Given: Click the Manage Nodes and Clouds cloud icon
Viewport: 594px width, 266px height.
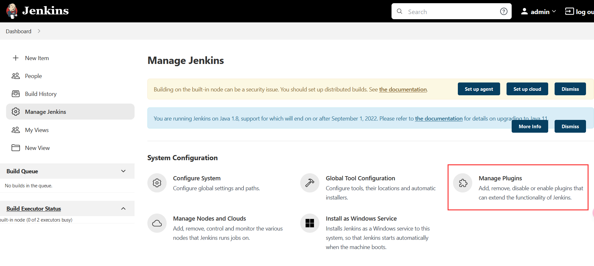Looking at the screenshot, I should 157,223.
